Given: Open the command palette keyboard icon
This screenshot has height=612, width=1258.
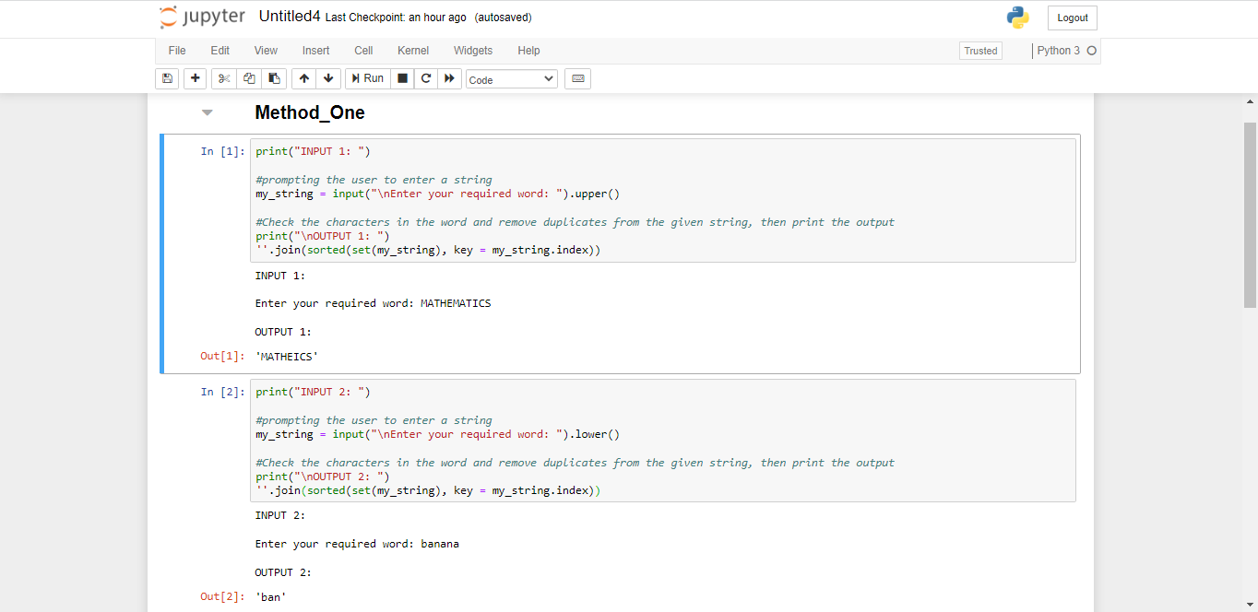Looking at the screenshot, I should coord(578,79).
